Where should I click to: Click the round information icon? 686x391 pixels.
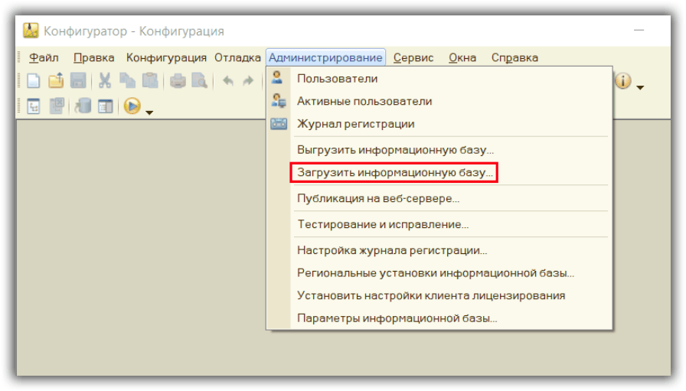(622, 81)
